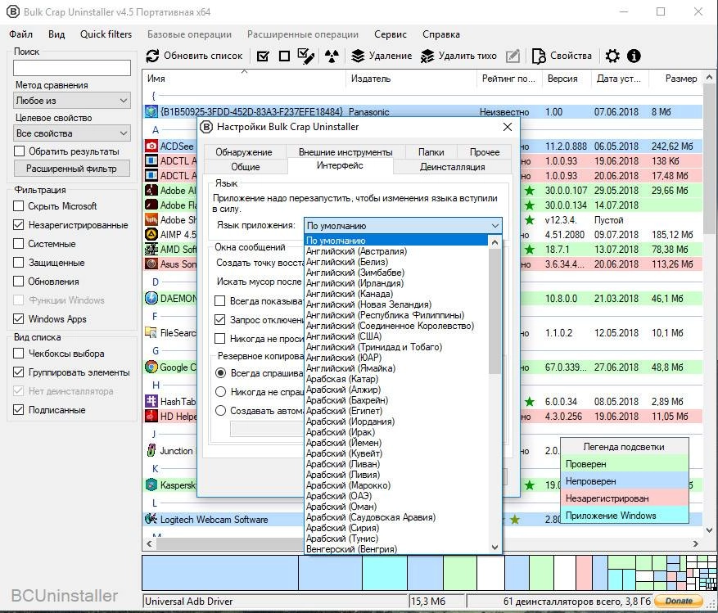Image resolution: width=718 pixels, height=613 pixels.
Task: Click the DAEMON Tools row icon
Action: [151, 299]
